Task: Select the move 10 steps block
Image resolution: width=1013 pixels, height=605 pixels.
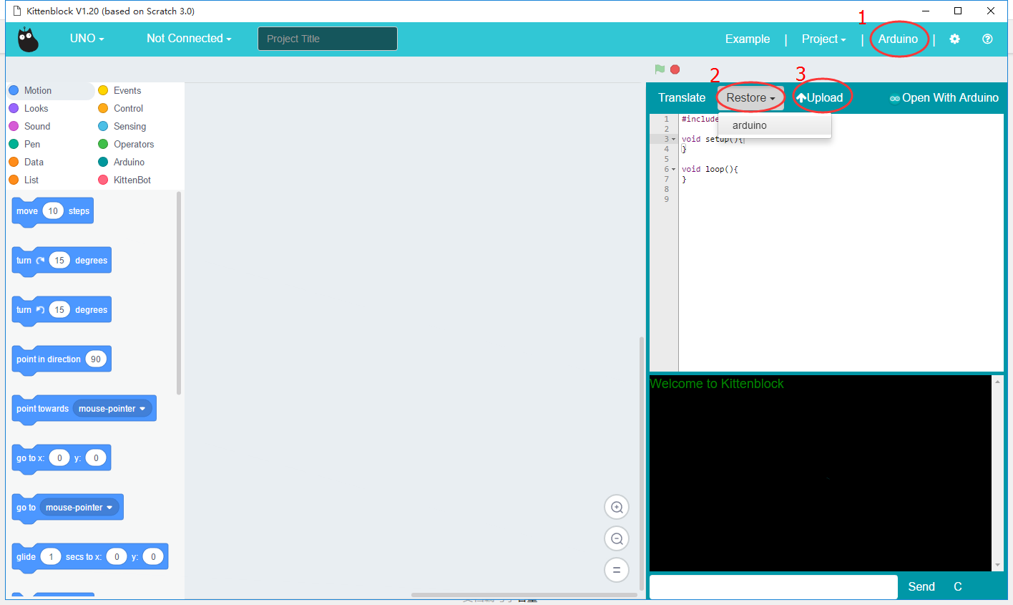Action: pos(52,212)
